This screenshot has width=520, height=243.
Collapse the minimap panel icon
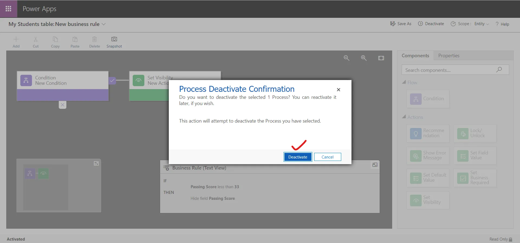(x=96, y=163)
